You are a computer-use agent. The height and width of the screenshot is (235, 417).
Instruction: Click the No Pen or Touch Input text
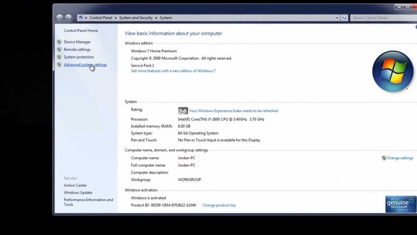[219, 140]
